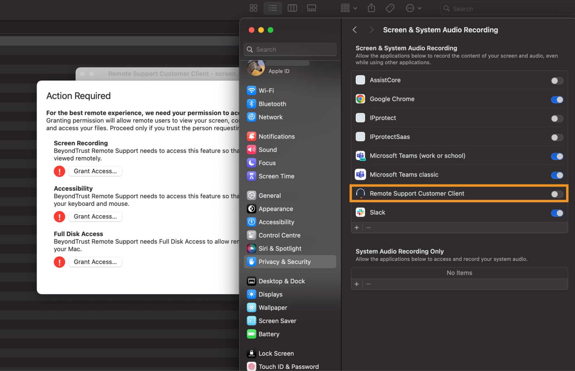
Task: Select Privacy & Security in sidebar
Action: coord(290,262)
